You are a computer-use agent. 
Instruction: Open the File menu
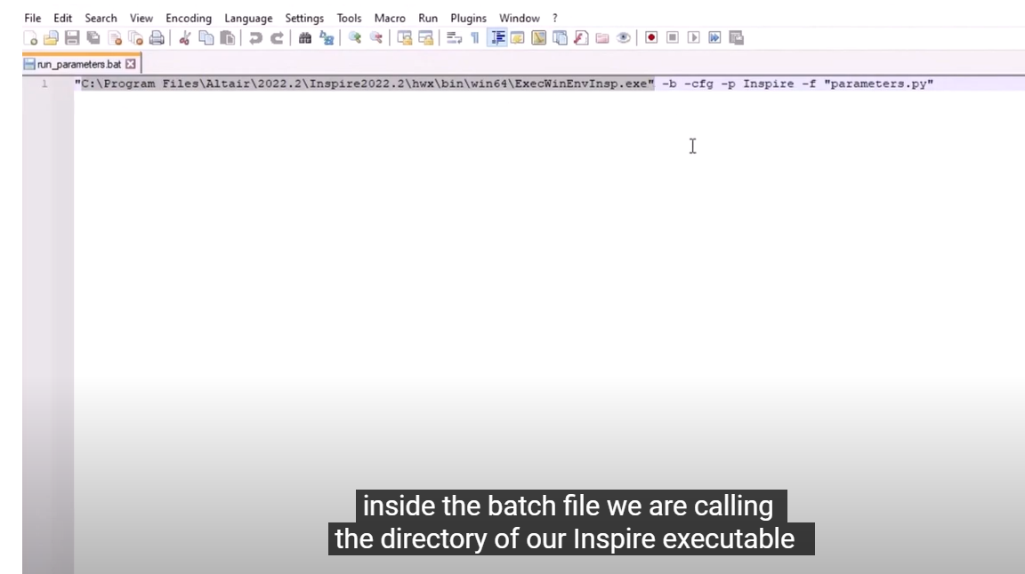33,19
